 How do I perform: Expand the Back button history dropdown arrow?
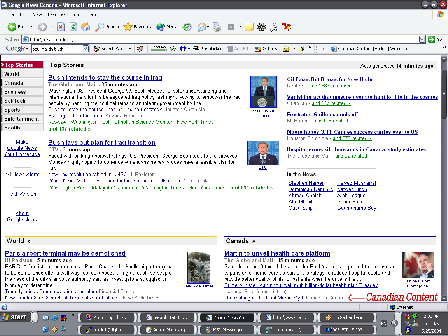[x=32, y=27]
